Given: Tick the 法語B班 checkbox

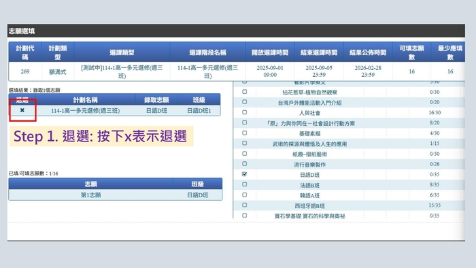Looking at the screenshot, I should click(244, 184).
